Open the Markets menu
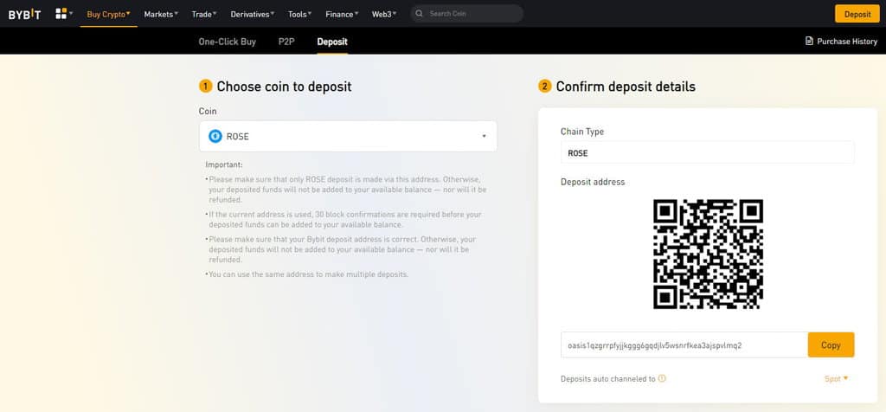886x412 pixels. (160, 14)
